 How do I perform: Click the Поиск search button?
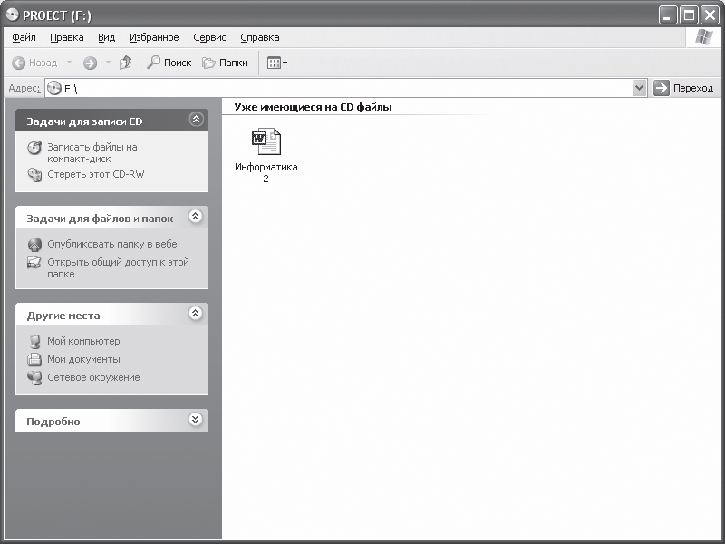169,63
